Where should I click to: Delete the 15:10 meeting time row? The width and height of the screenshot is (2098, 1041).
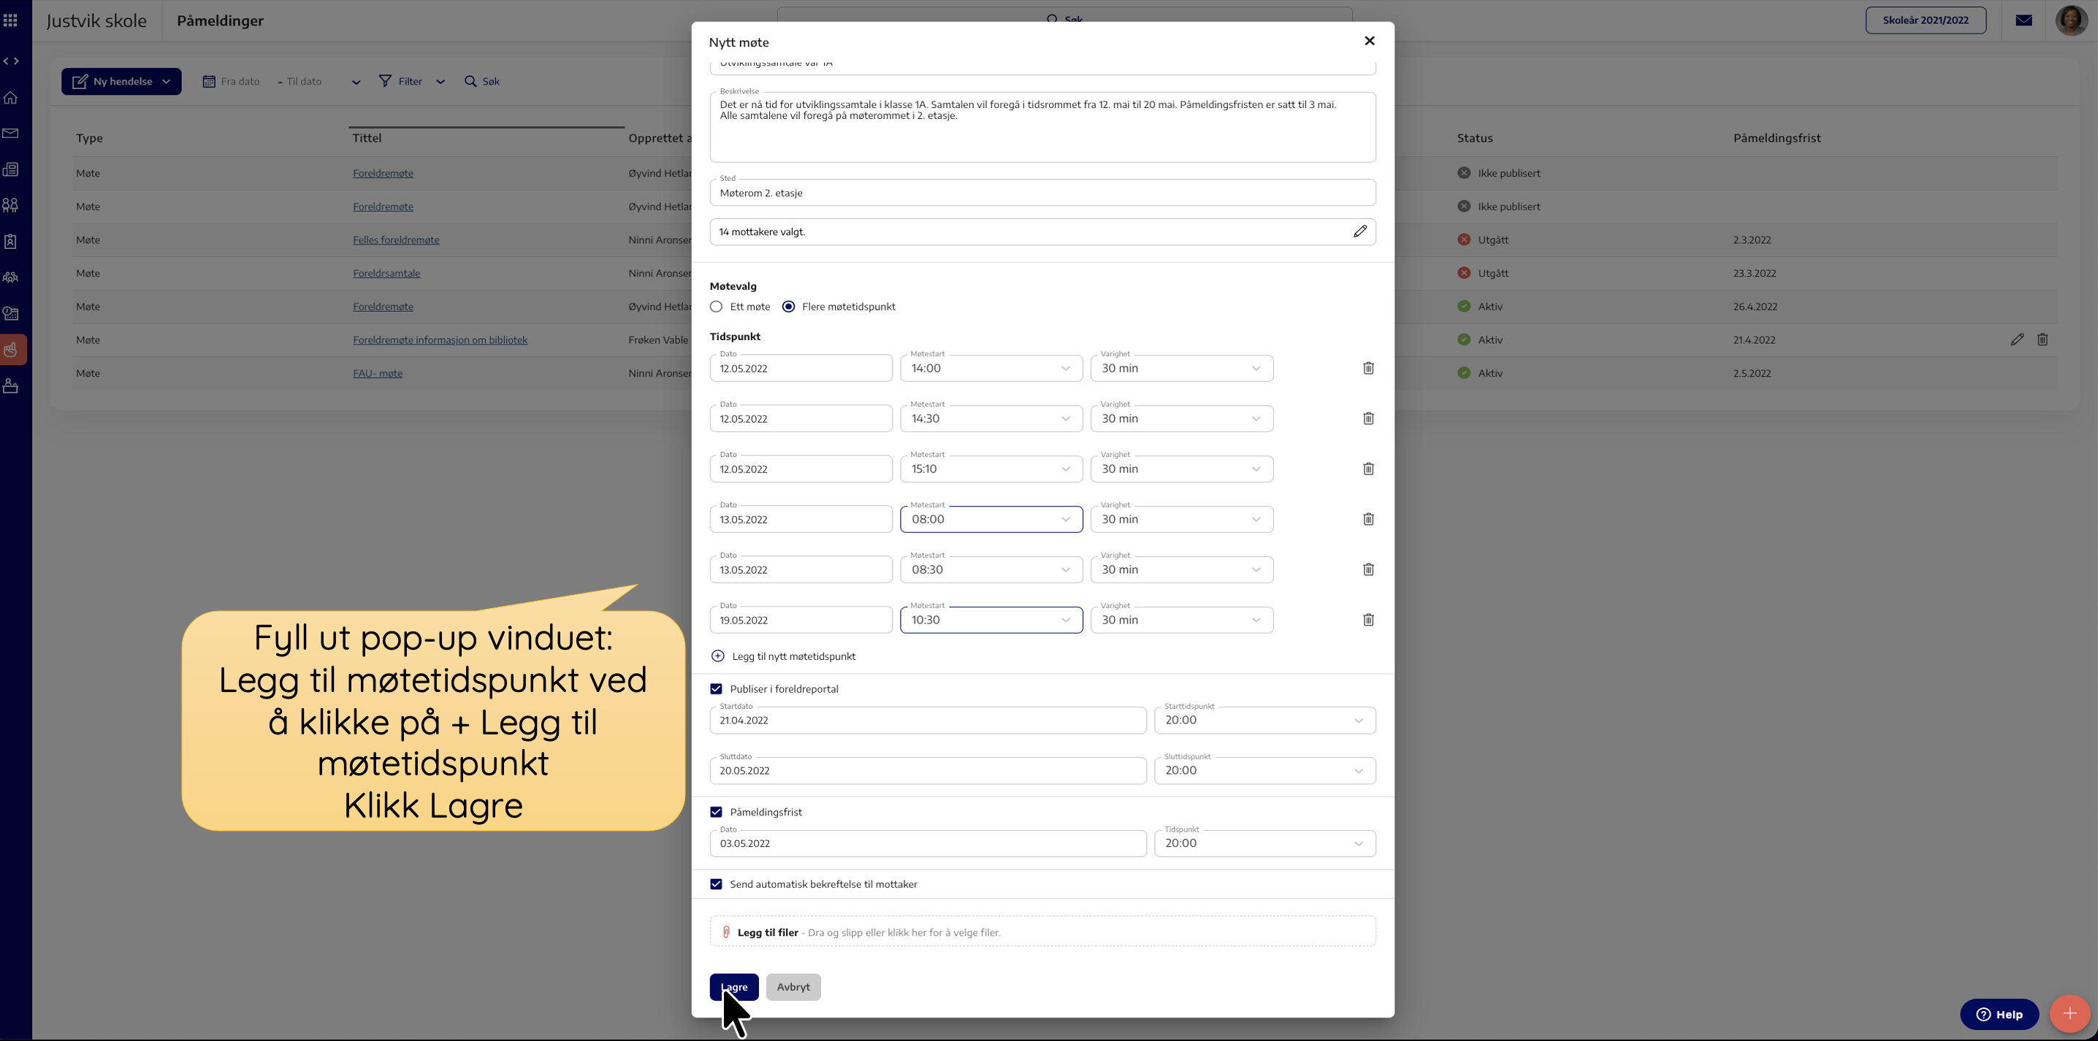1368,469
